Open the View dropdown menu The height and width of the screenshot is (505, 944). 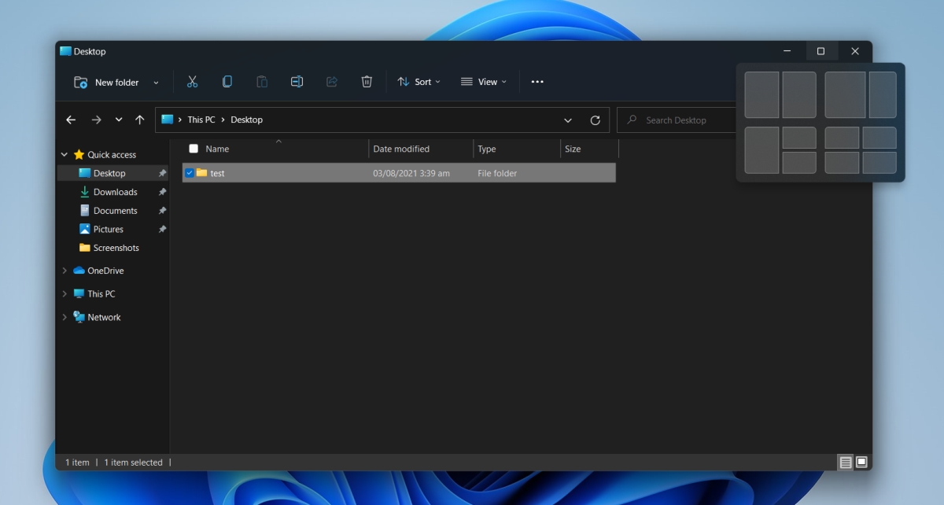click(x=484, y=82)
